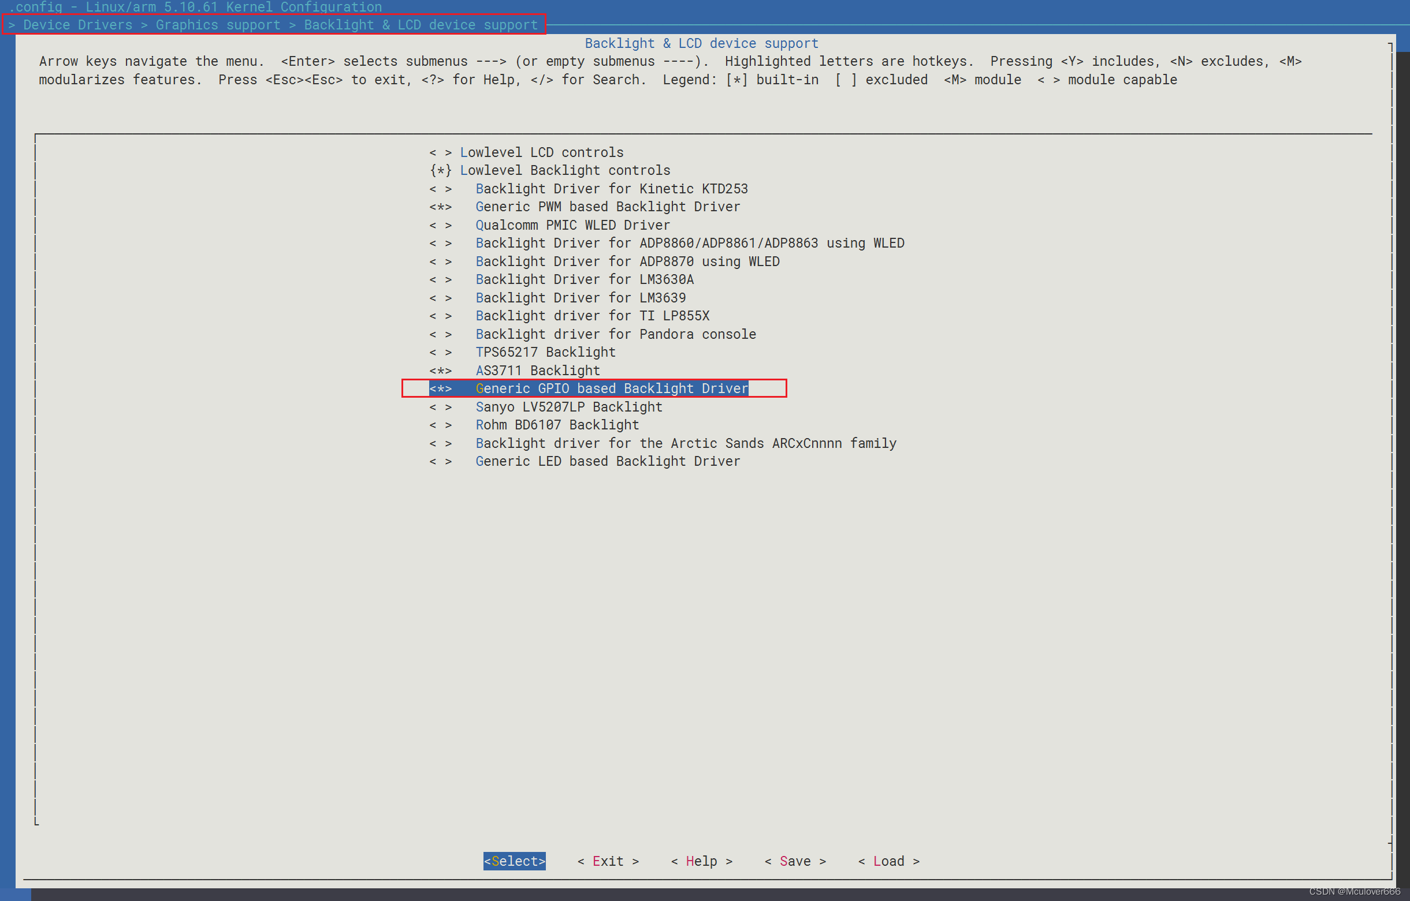Select 'Backlight driver for TI LP855X' entry
This screenshot has height=901, width=1410.
593,316
